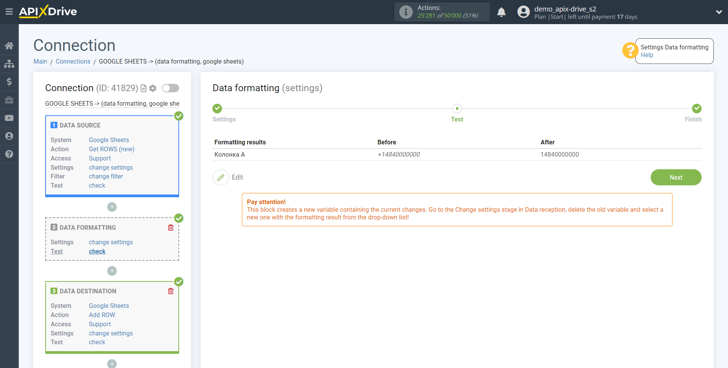
Task: Open the Connections sitemap sidebar icon
Action: tap(9, 64)
